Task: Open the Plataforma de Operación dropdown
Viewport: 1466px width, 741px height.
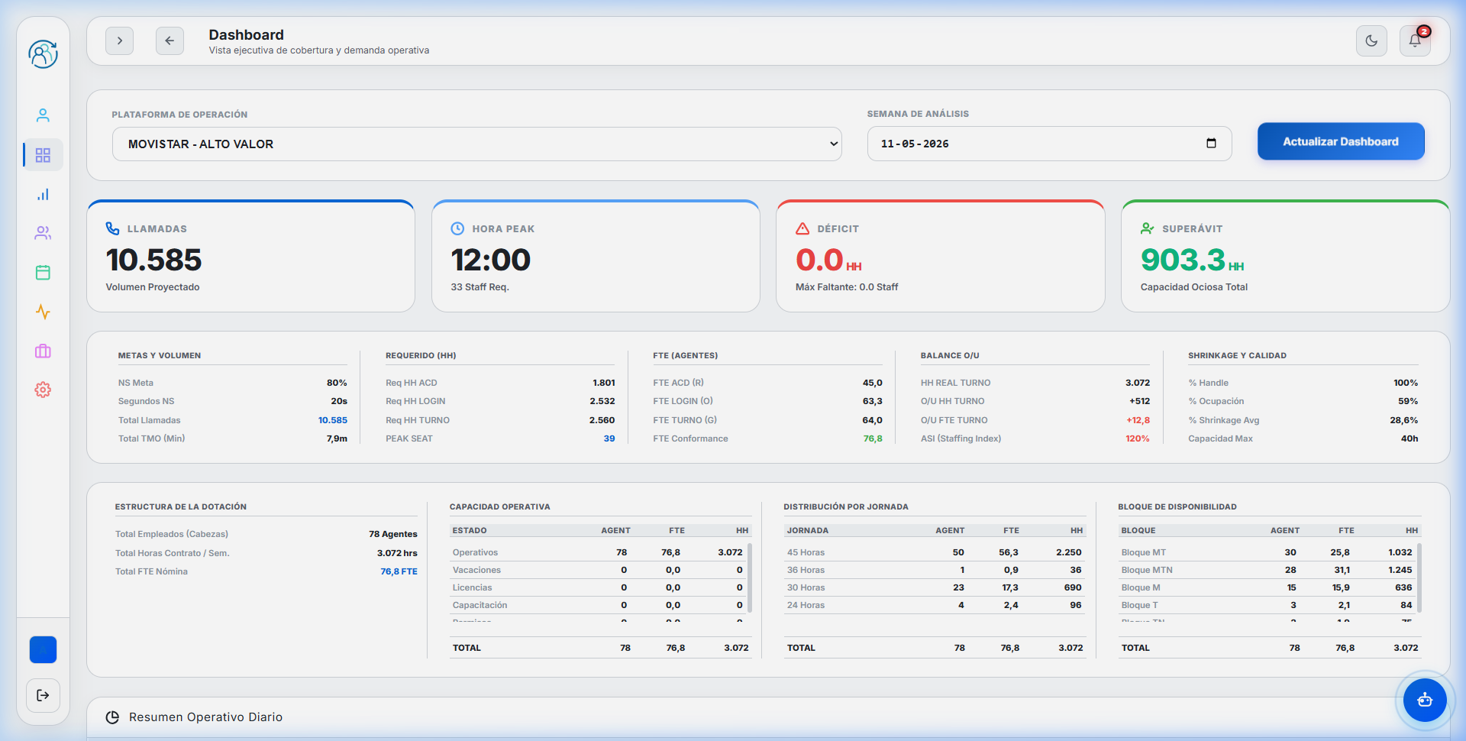Action: pos(477,144)
